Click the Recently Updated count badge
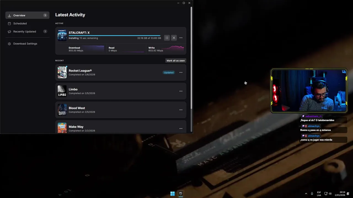 [x=45, y=32]
